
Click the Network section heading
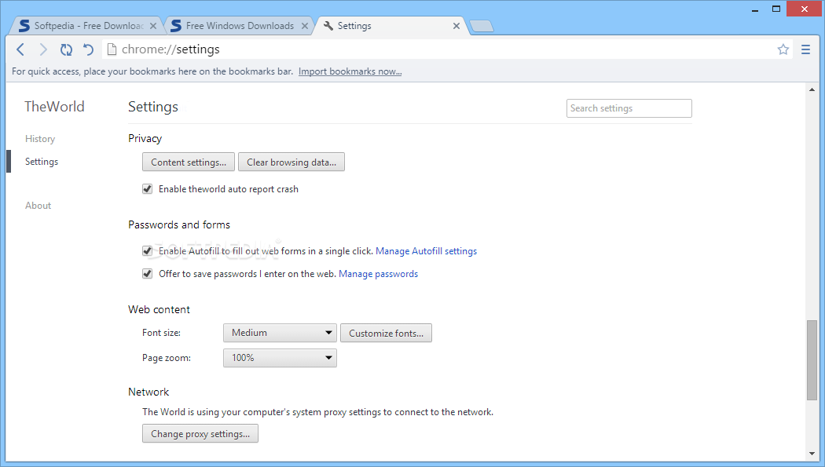[x=148, y=392]
